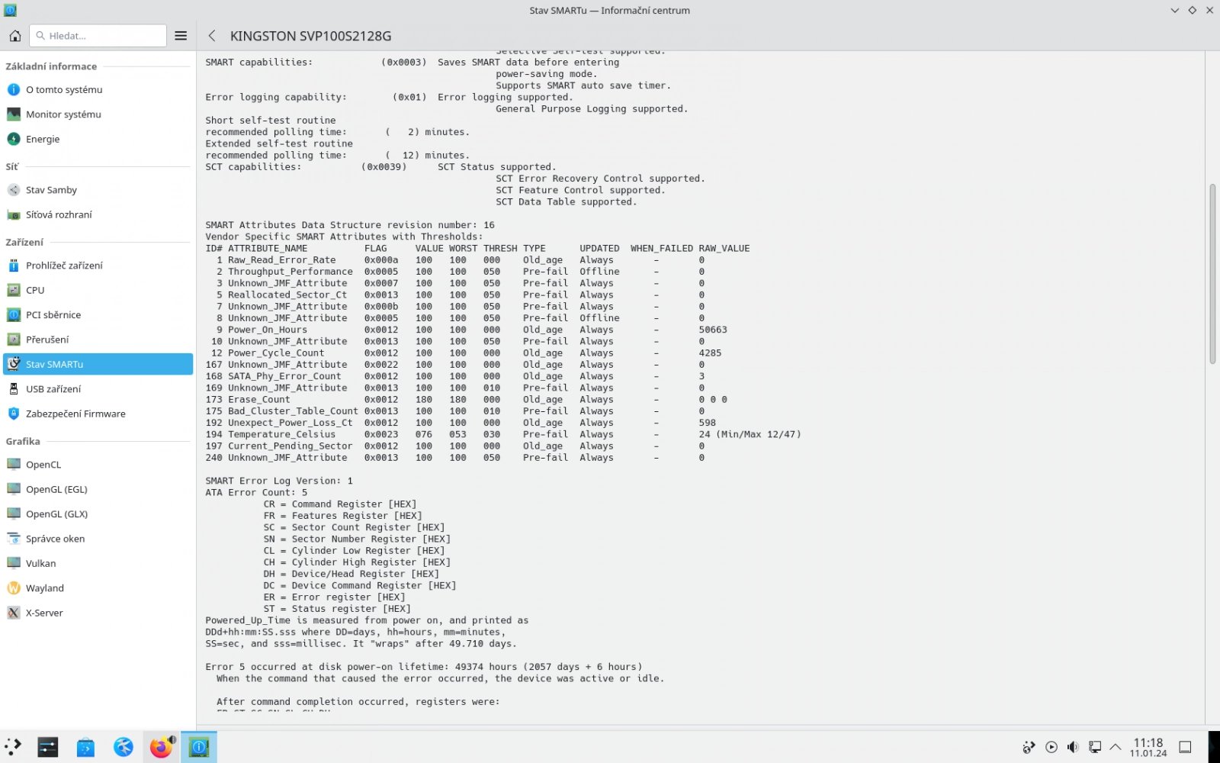Click the SATA_Phy_Error_Count attribute name
The image size is (1220, 763).
[284, 376]
